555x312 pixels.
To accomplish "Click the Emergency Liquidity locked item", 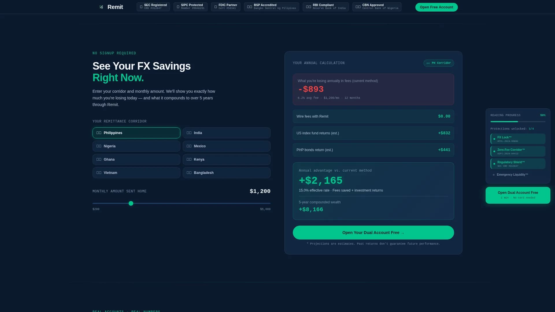I will 518,175.
